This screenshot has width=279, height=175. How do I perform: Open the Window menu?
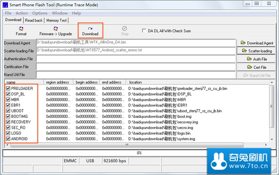coord(60,13)
